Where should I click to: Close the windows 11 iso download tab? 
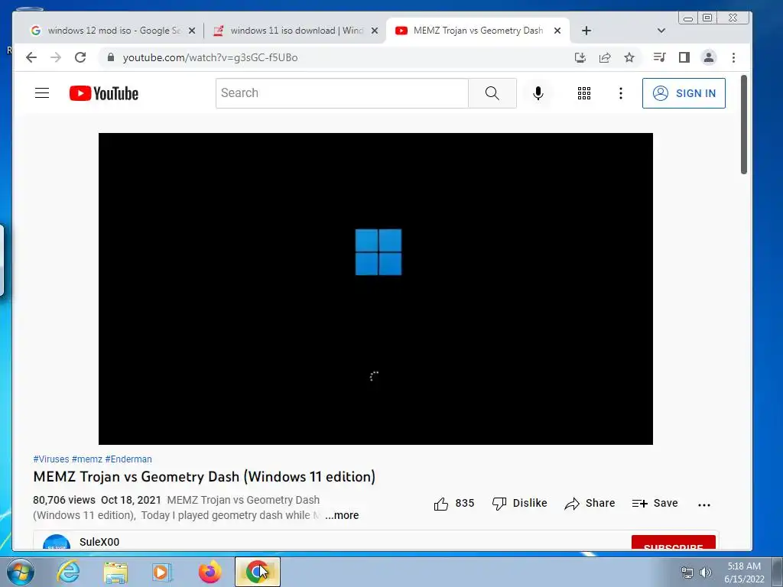point(375,31)
